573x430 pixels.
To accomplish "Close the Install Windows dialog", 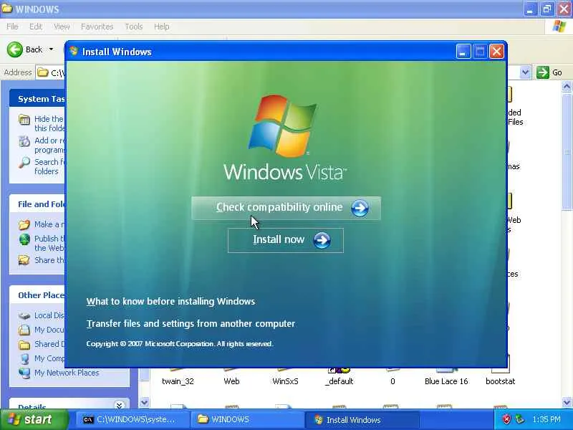I will 496,52.
